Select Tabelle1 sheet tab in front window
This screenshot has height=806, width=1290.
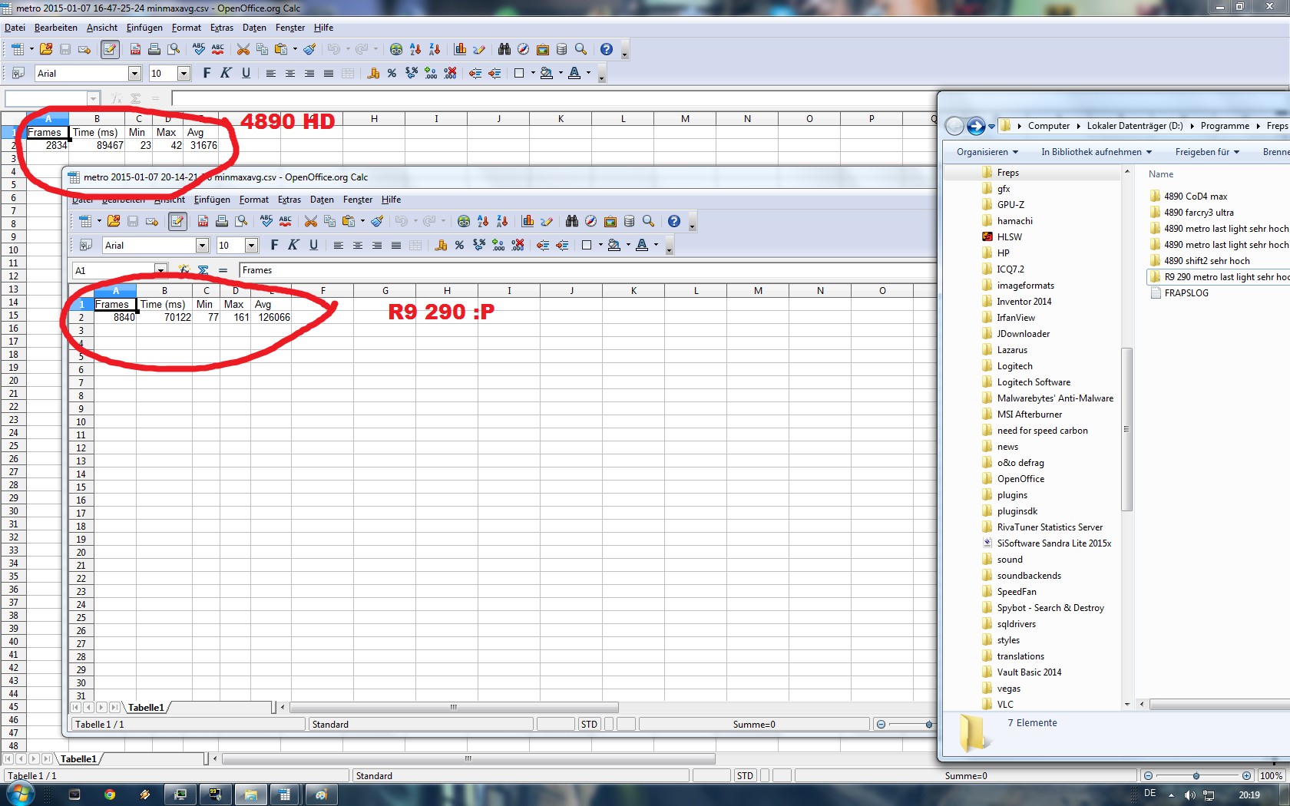[146, 708]
